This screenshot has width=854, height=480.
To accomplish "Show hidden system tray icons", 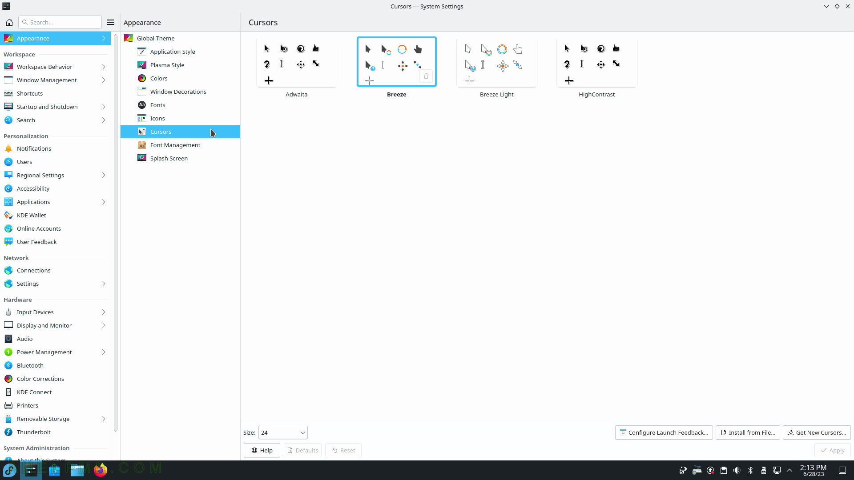I will coord(790,470).
